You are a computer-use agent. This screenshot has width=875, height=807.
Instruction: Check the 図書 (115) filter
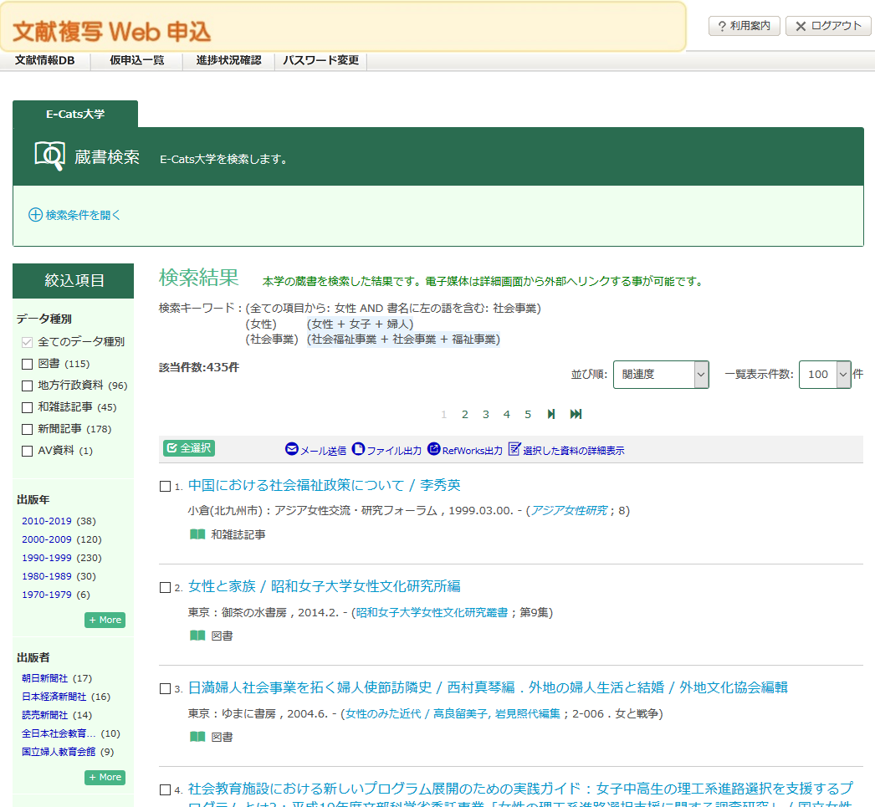pyautogui.click(x=27, y=364)
